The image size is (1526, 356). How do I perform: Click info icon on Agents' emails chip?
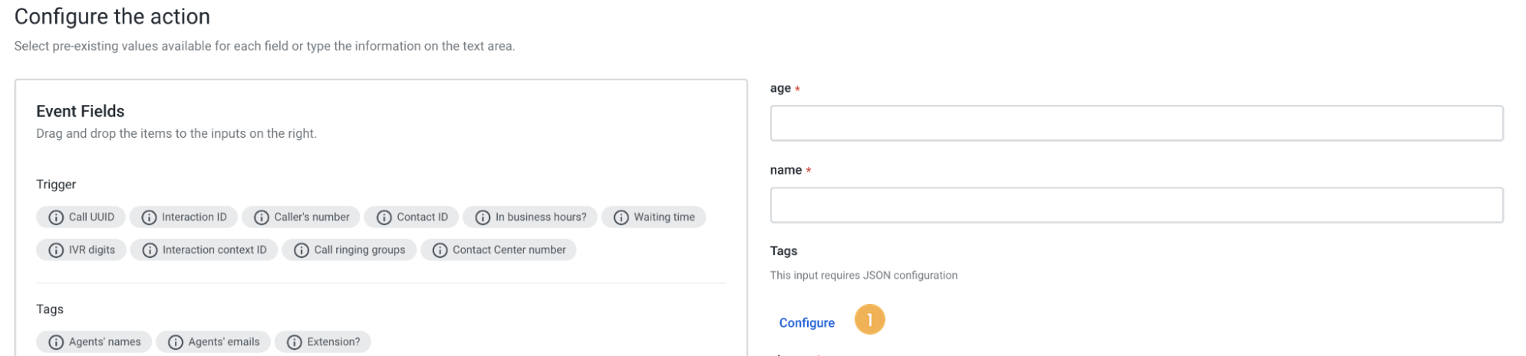(176, 342)
